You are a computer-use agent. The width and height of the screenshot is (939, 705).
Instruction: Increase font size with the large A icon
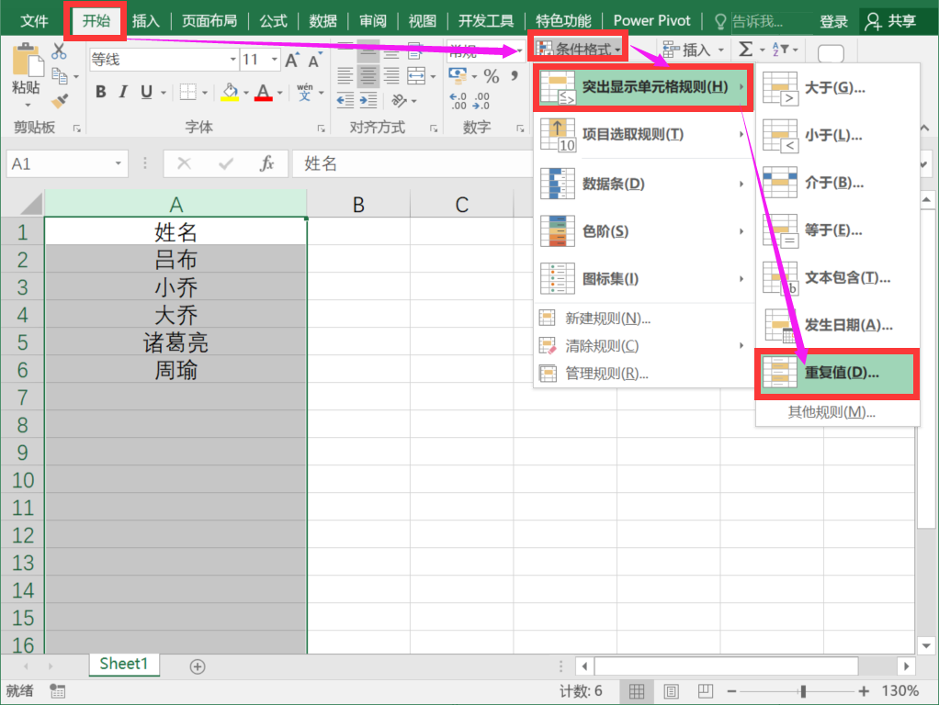[291, 60]
